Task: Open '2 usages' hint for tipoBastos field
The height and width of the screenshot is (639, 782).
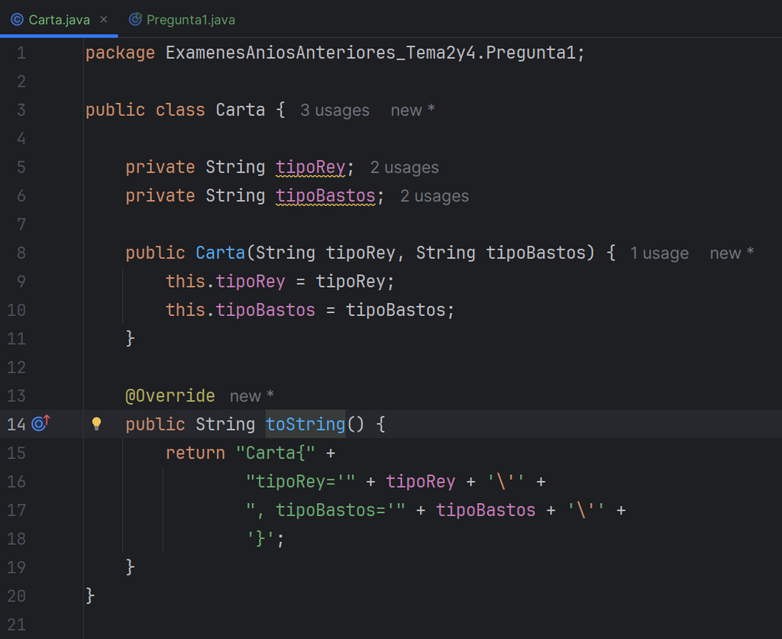Action: (x=435, y=196)
